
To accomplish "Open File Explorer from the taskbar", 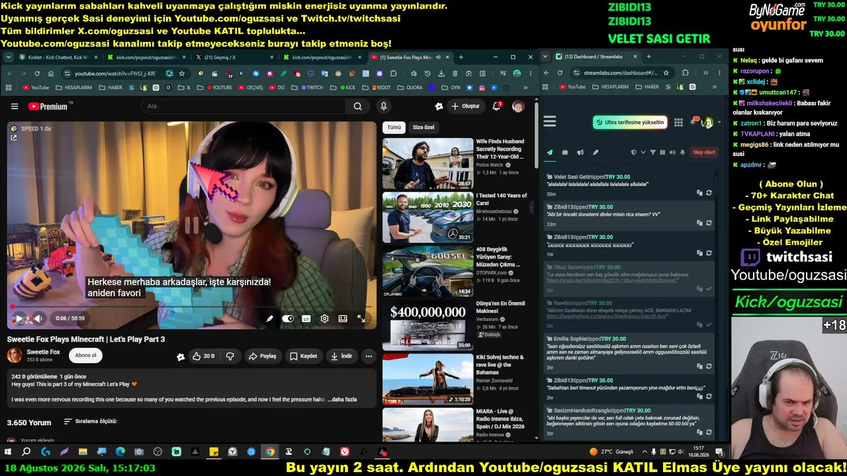I will (x=83, y=452).
